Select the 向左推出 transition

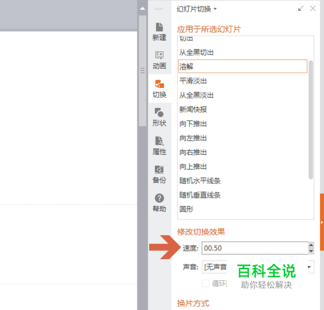point(243,138)
